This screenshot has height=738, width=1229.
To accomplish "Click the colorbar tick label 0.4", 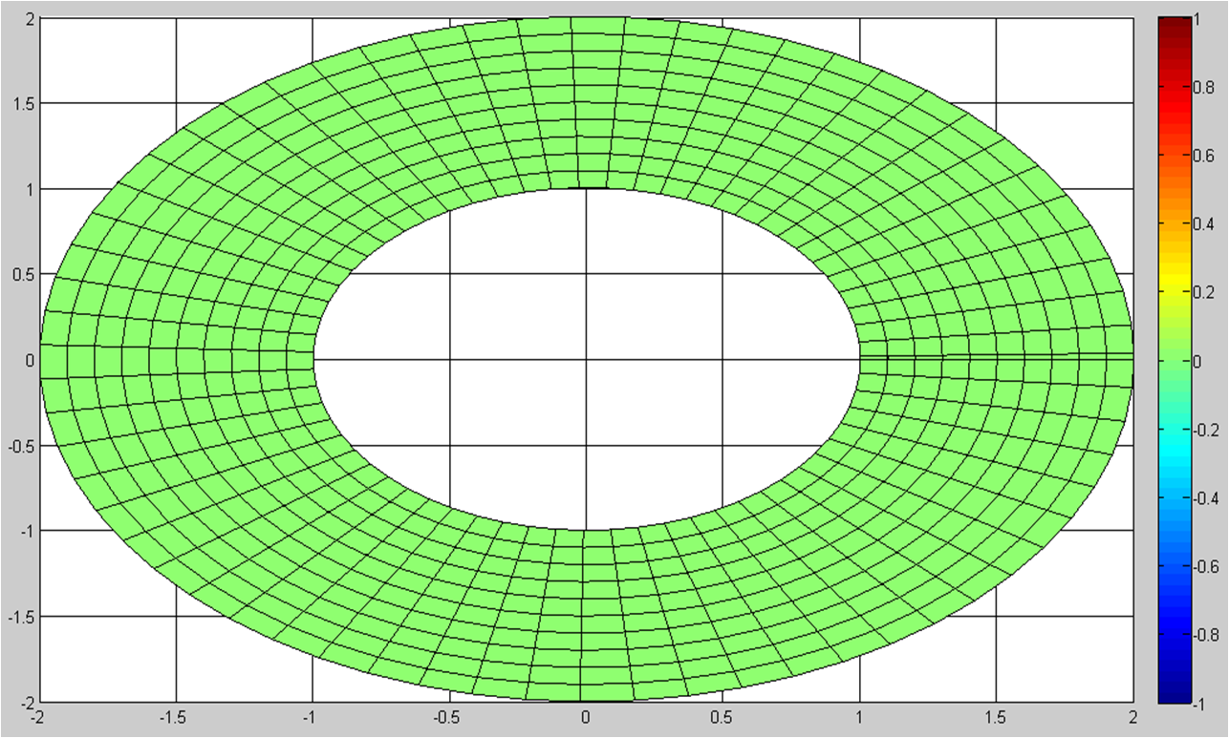I will pos(1206,223).
